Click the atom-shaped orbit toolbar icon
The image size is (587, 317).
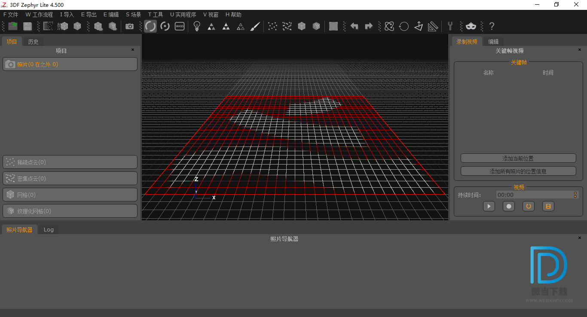[x=389, y=26]
